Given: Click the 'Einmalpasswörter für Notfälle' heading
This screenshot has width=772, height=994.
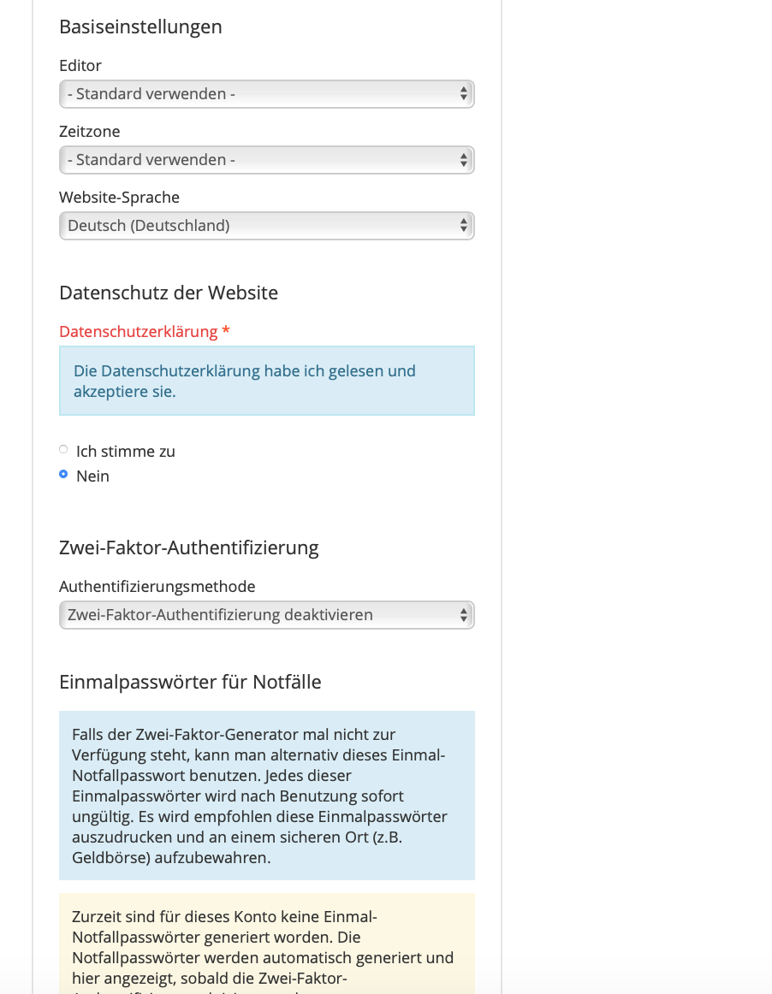Looking at the screenshot, I should pos(190,682).
